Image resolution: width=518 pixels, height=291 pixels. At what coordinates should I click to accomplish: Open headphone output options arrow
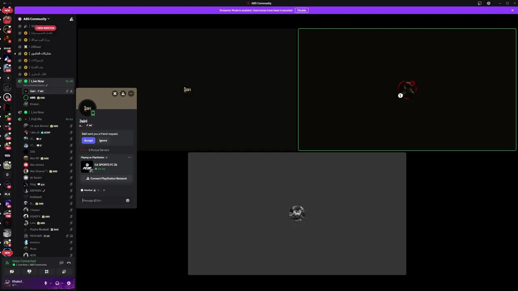pyautogui.click(x=62, y=283)
